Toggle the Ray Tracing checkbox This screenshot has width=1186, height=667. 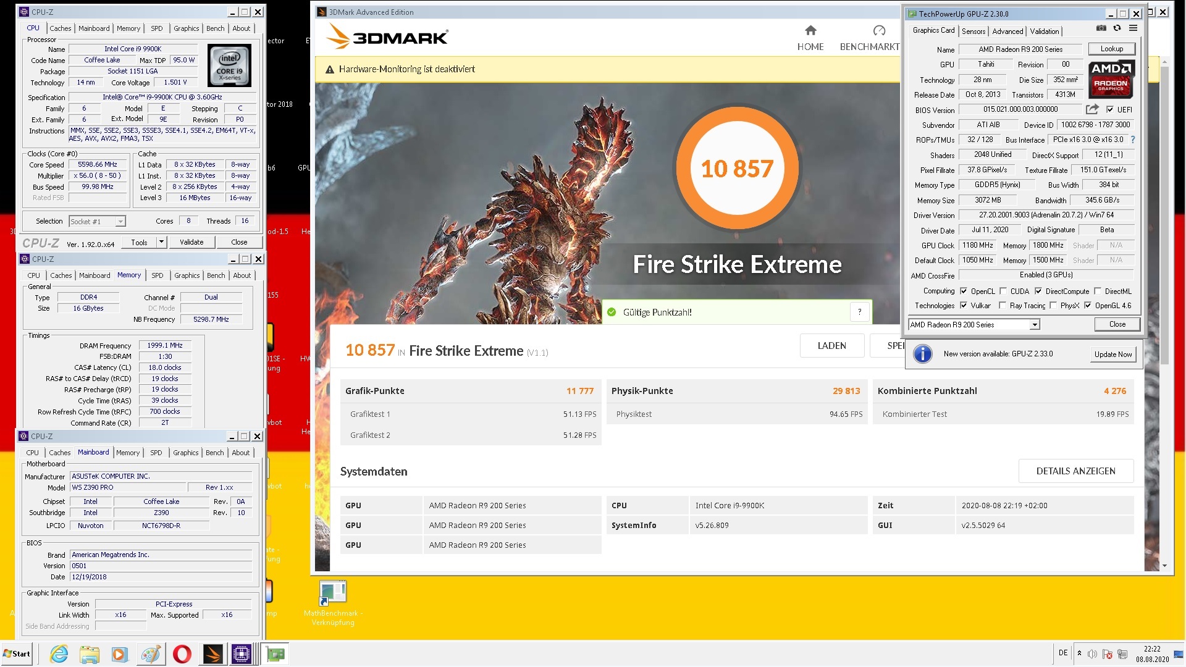(x=1002, y=305)
